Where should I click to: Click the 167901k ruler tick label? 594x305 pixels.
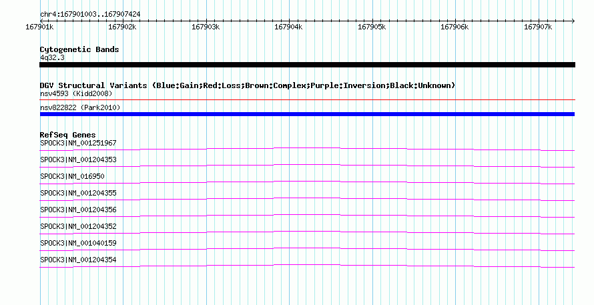39,27
